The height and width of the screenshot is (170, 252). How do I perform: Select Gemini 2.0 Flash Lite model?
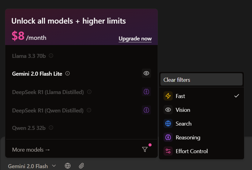click(37, 74)
